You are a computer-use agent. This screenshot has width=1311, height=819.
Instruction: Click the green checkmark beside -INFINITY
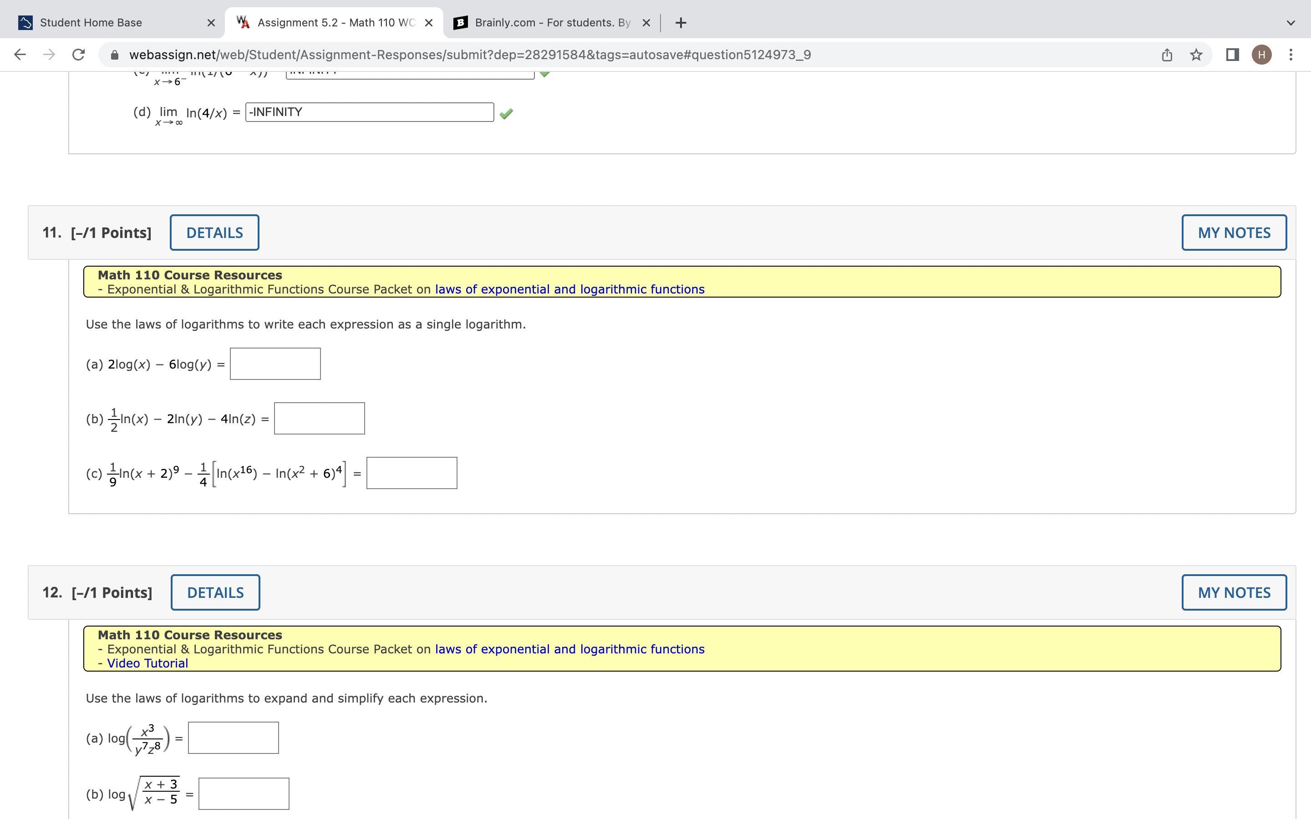506,113
